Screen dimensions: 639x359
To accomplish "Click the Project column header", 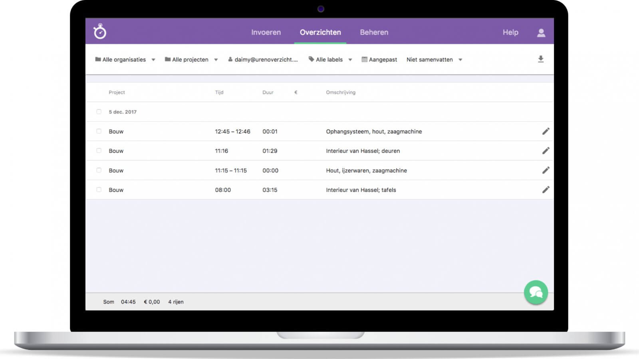I will point(117,92).
